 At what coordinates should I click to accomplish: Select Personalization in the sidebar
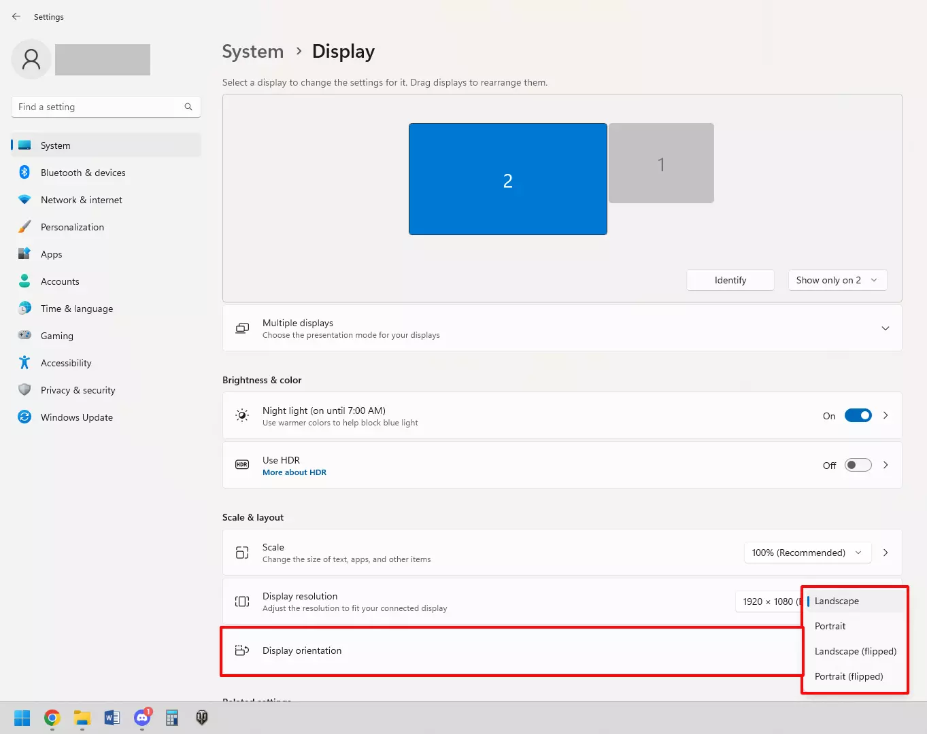[x=73, y=226]
